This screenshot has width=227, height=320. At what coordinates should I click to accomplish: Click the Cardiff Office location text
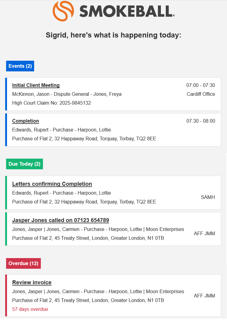201,94
